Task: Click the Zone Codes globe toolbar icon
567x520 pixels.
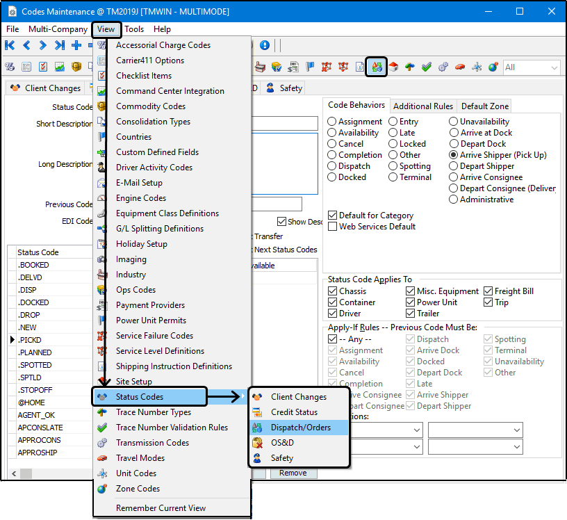Action: click(x=493, y=67)
